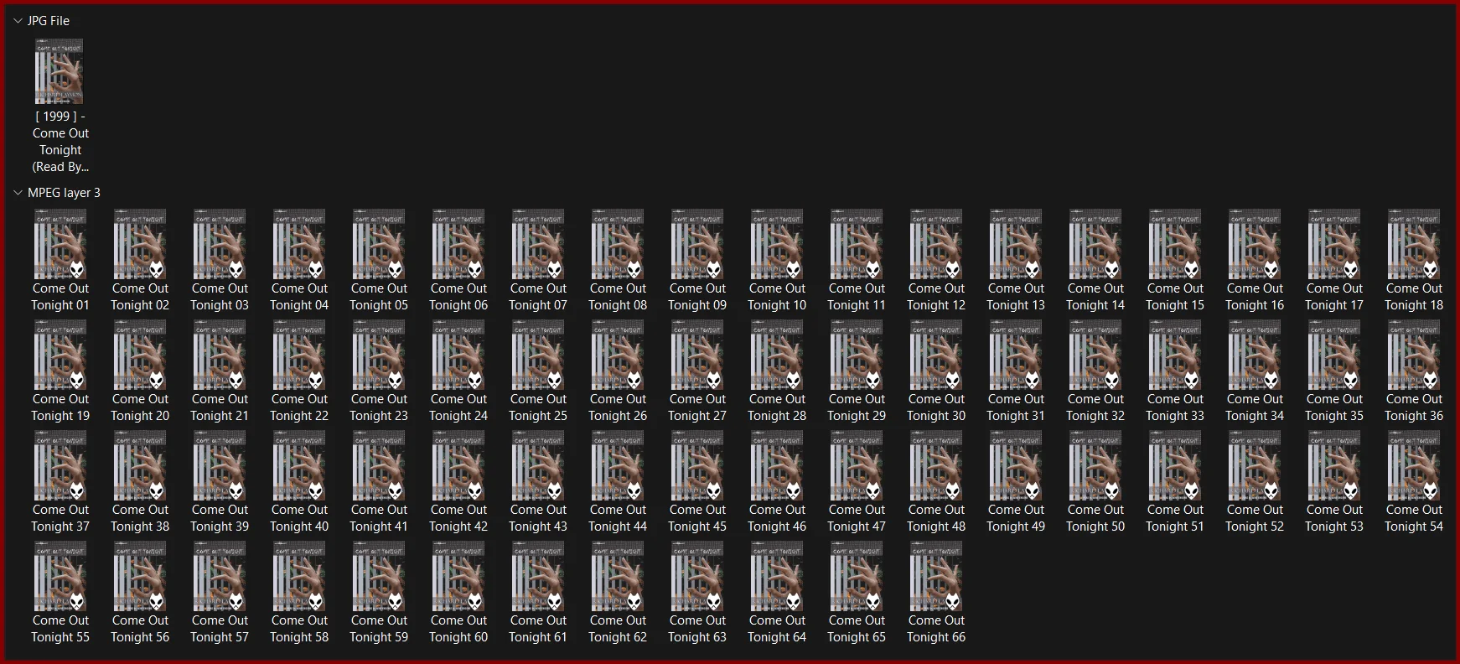This screenshot has width=1460, height=664.
Task: Click the "Come Out Tonight 04" file name
Action: (x=299, y=297)
